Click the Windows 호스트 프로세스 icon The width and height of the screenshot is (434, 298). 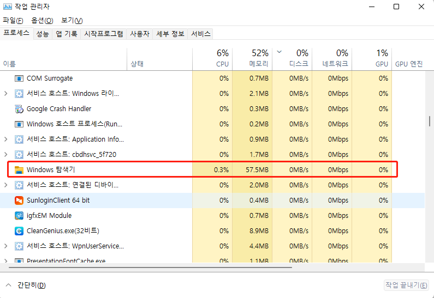click(x=19, y=124)
